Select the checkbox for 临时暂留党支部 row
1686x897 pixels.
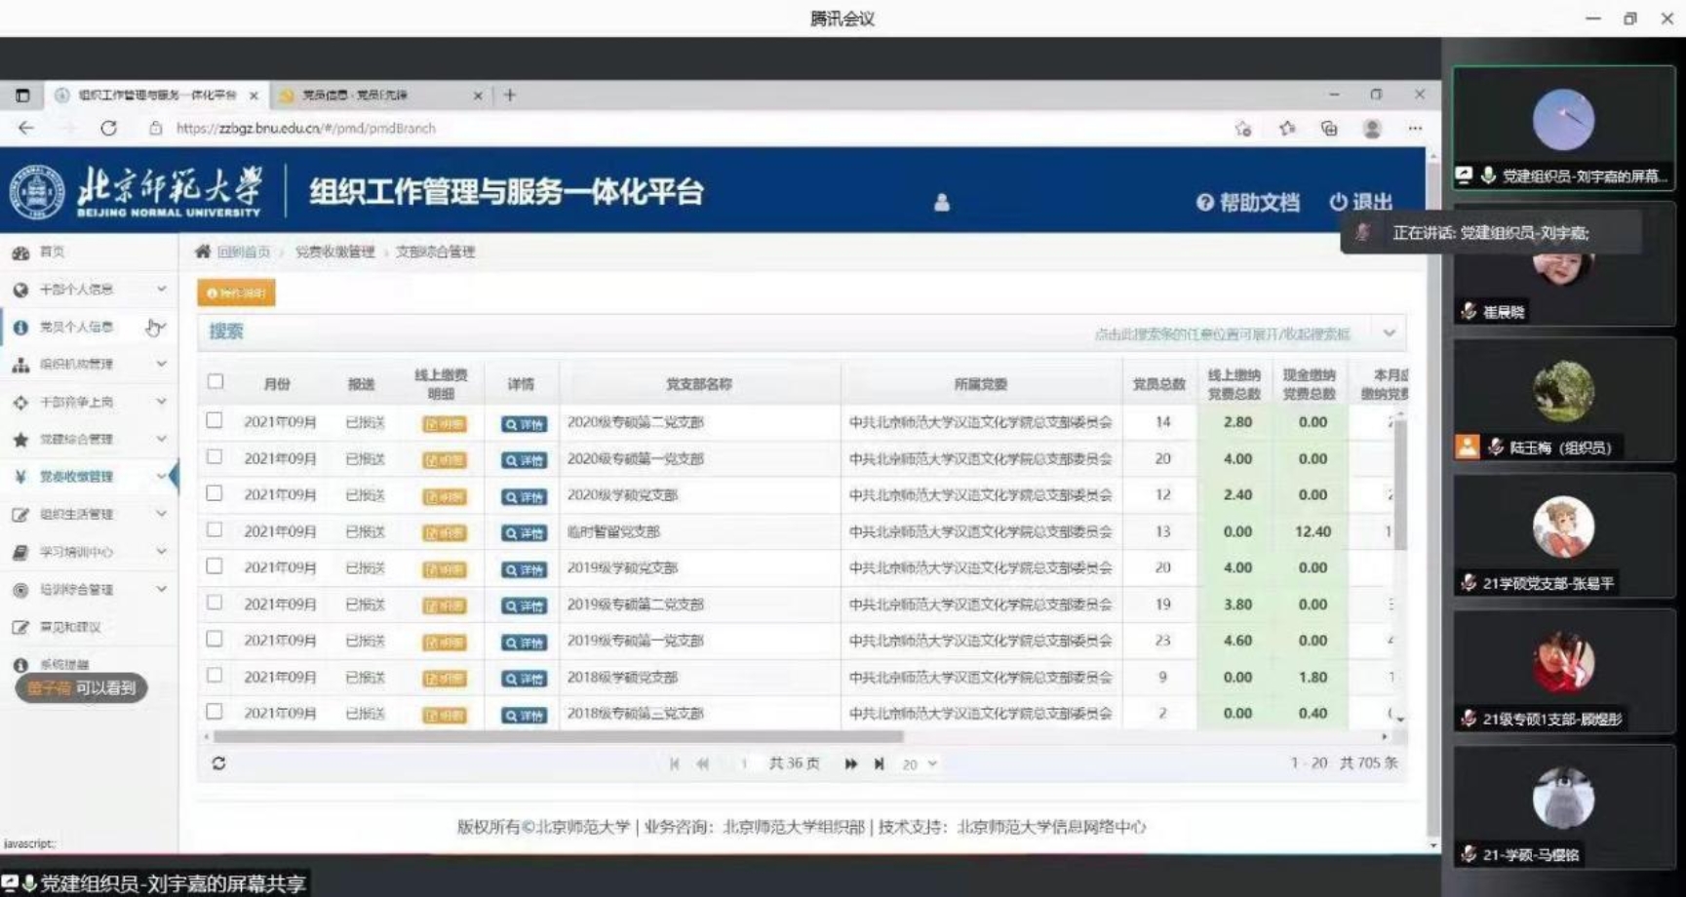216,531
